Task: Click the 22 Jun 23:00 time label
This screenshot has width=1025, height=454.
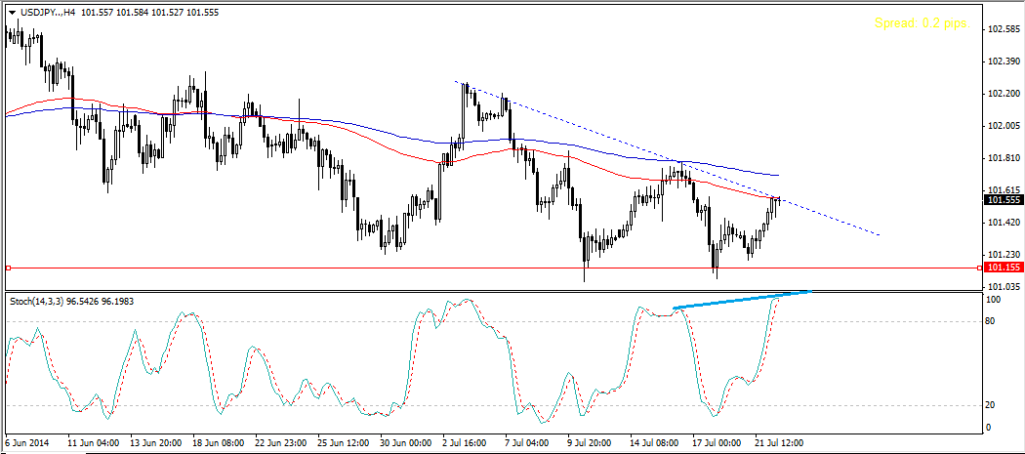Action: click(x=282, y=443)
